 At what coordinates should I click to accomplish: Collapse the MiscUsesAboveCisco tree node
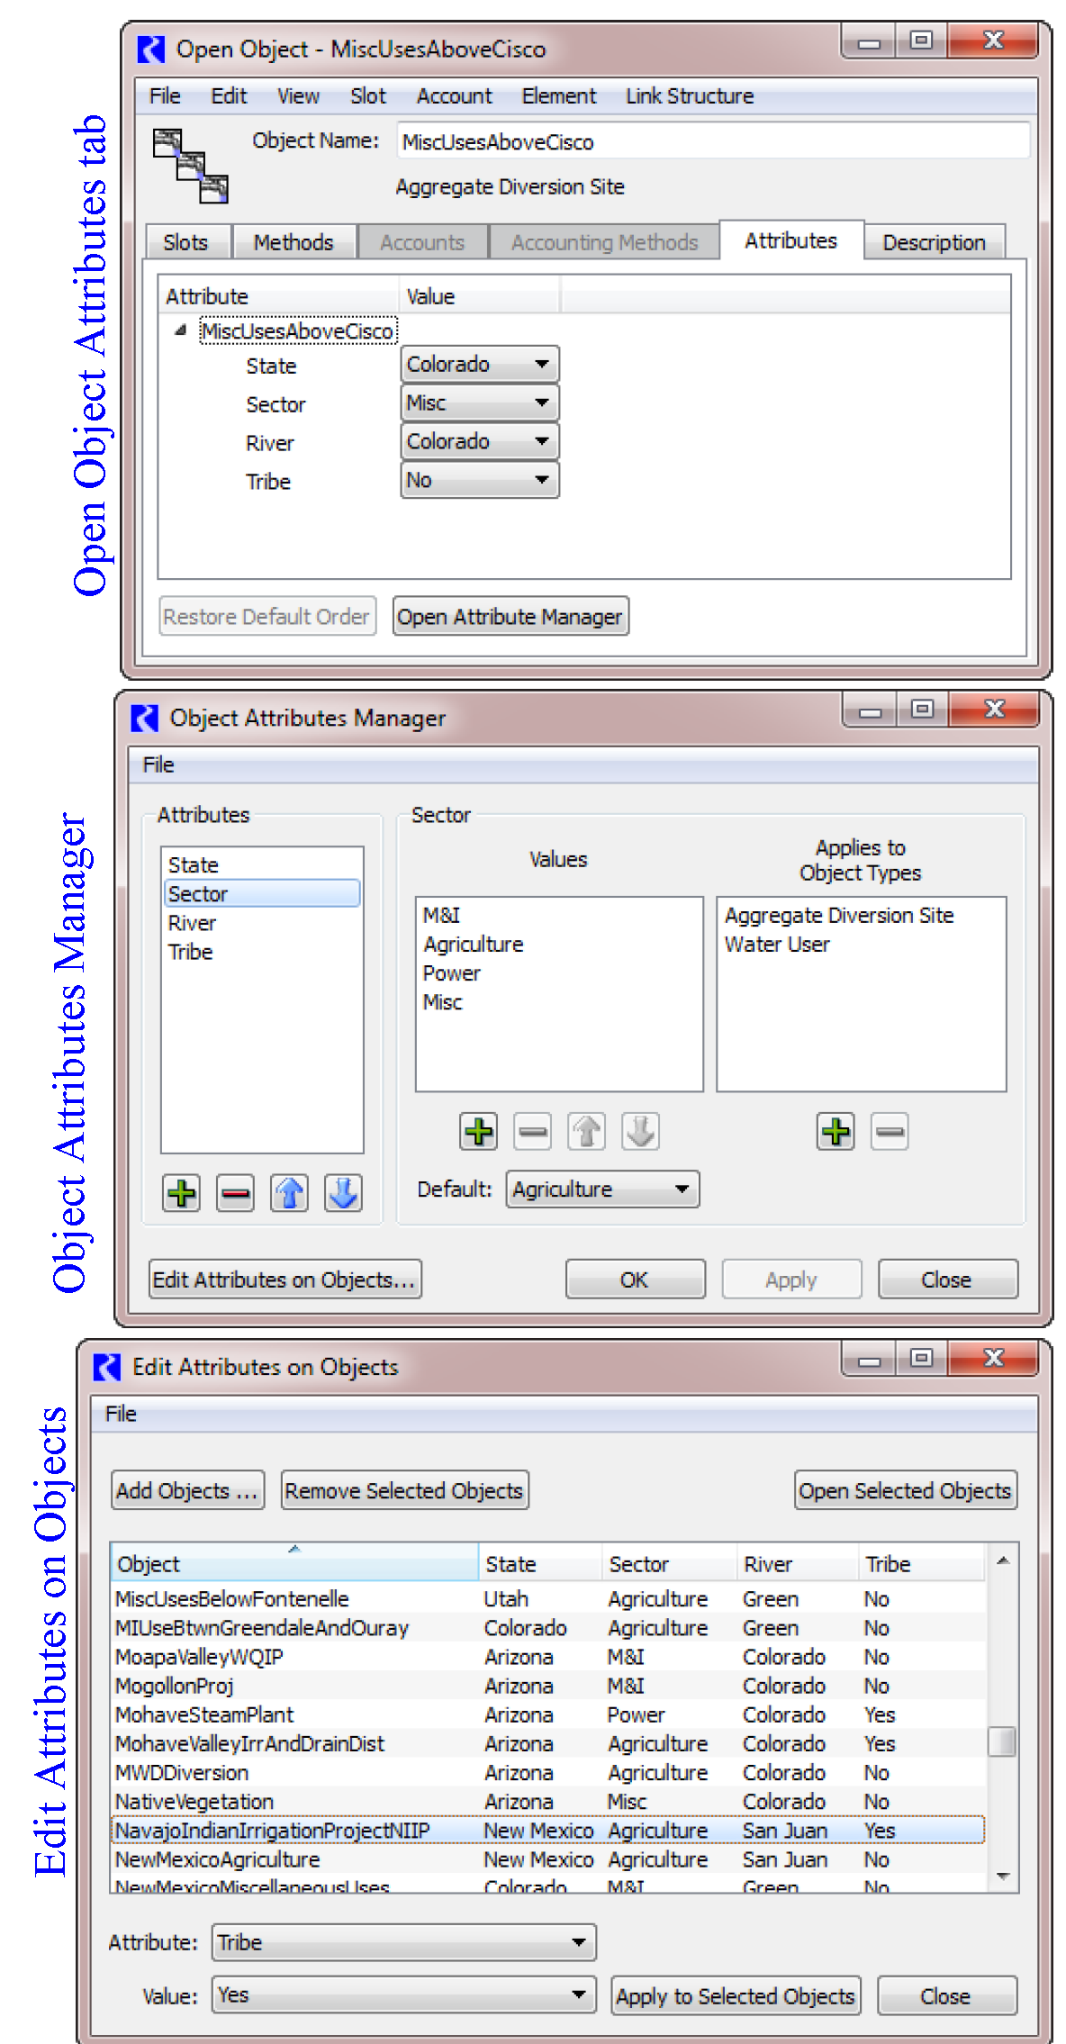(181, 330)
